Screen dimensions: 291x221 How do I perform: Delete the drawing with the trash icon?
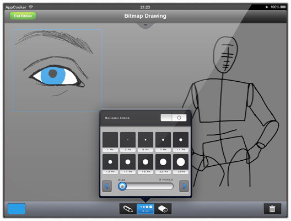click(272, 209)
